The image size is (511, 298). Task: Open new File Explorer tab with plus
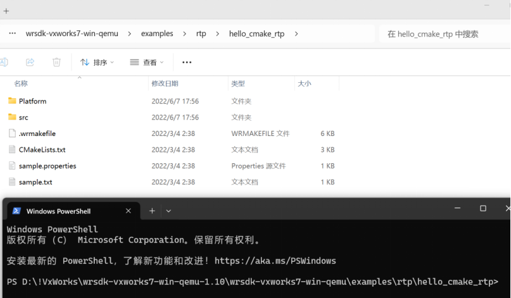click(6, 11)
